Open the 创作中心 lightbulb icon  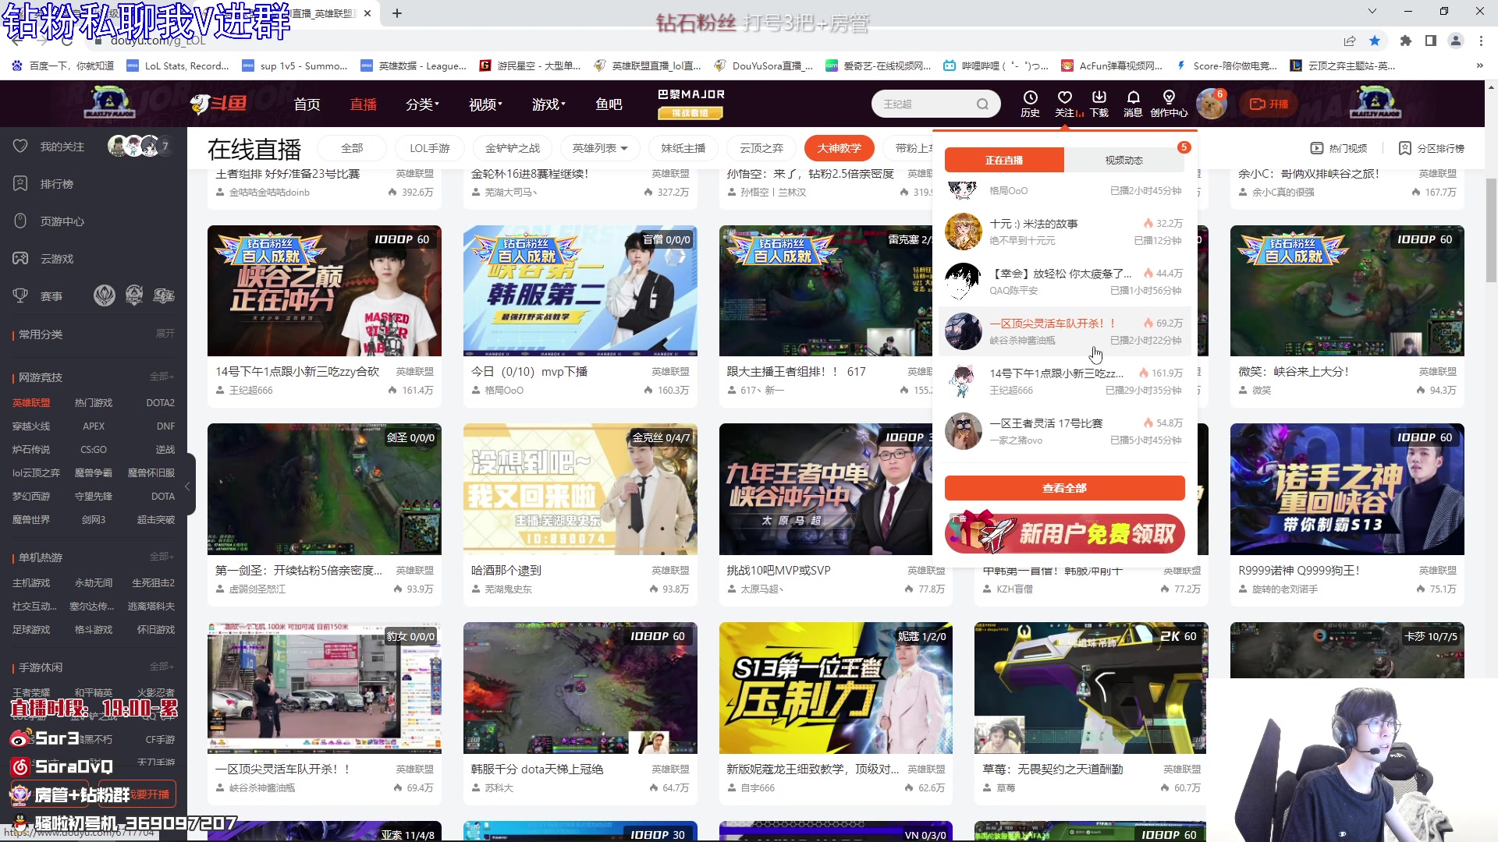[1169, 103]
